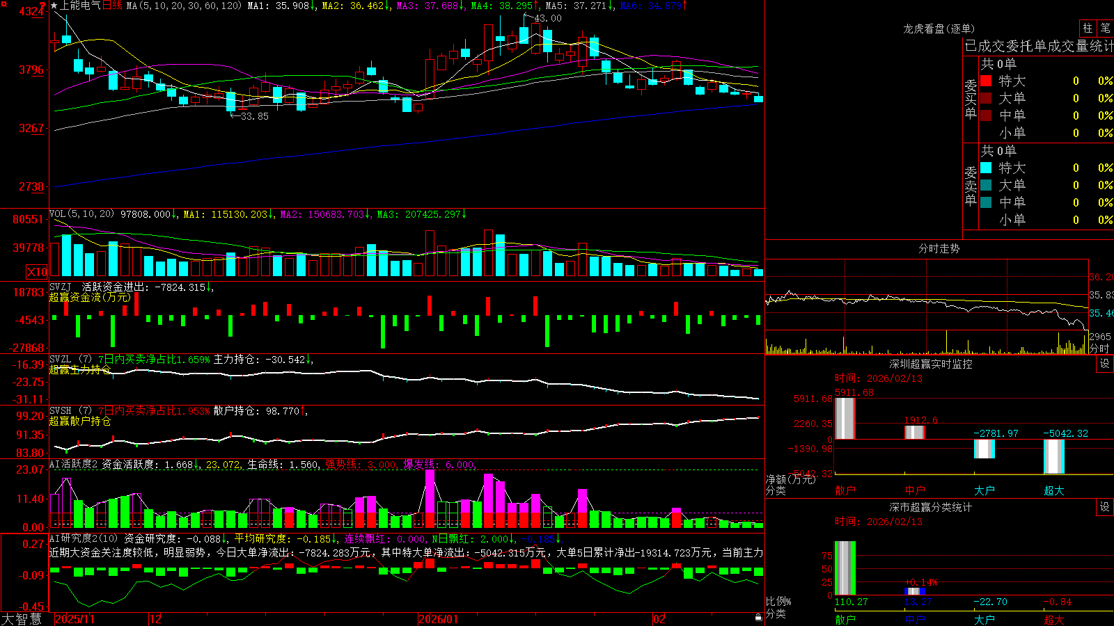Click the 02 month timeline label
This screenshot has height=626, width=1114.
pos(659,619)
